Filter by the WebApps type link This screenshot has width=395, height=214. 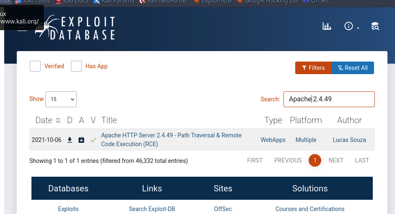(x=273, y=140)
